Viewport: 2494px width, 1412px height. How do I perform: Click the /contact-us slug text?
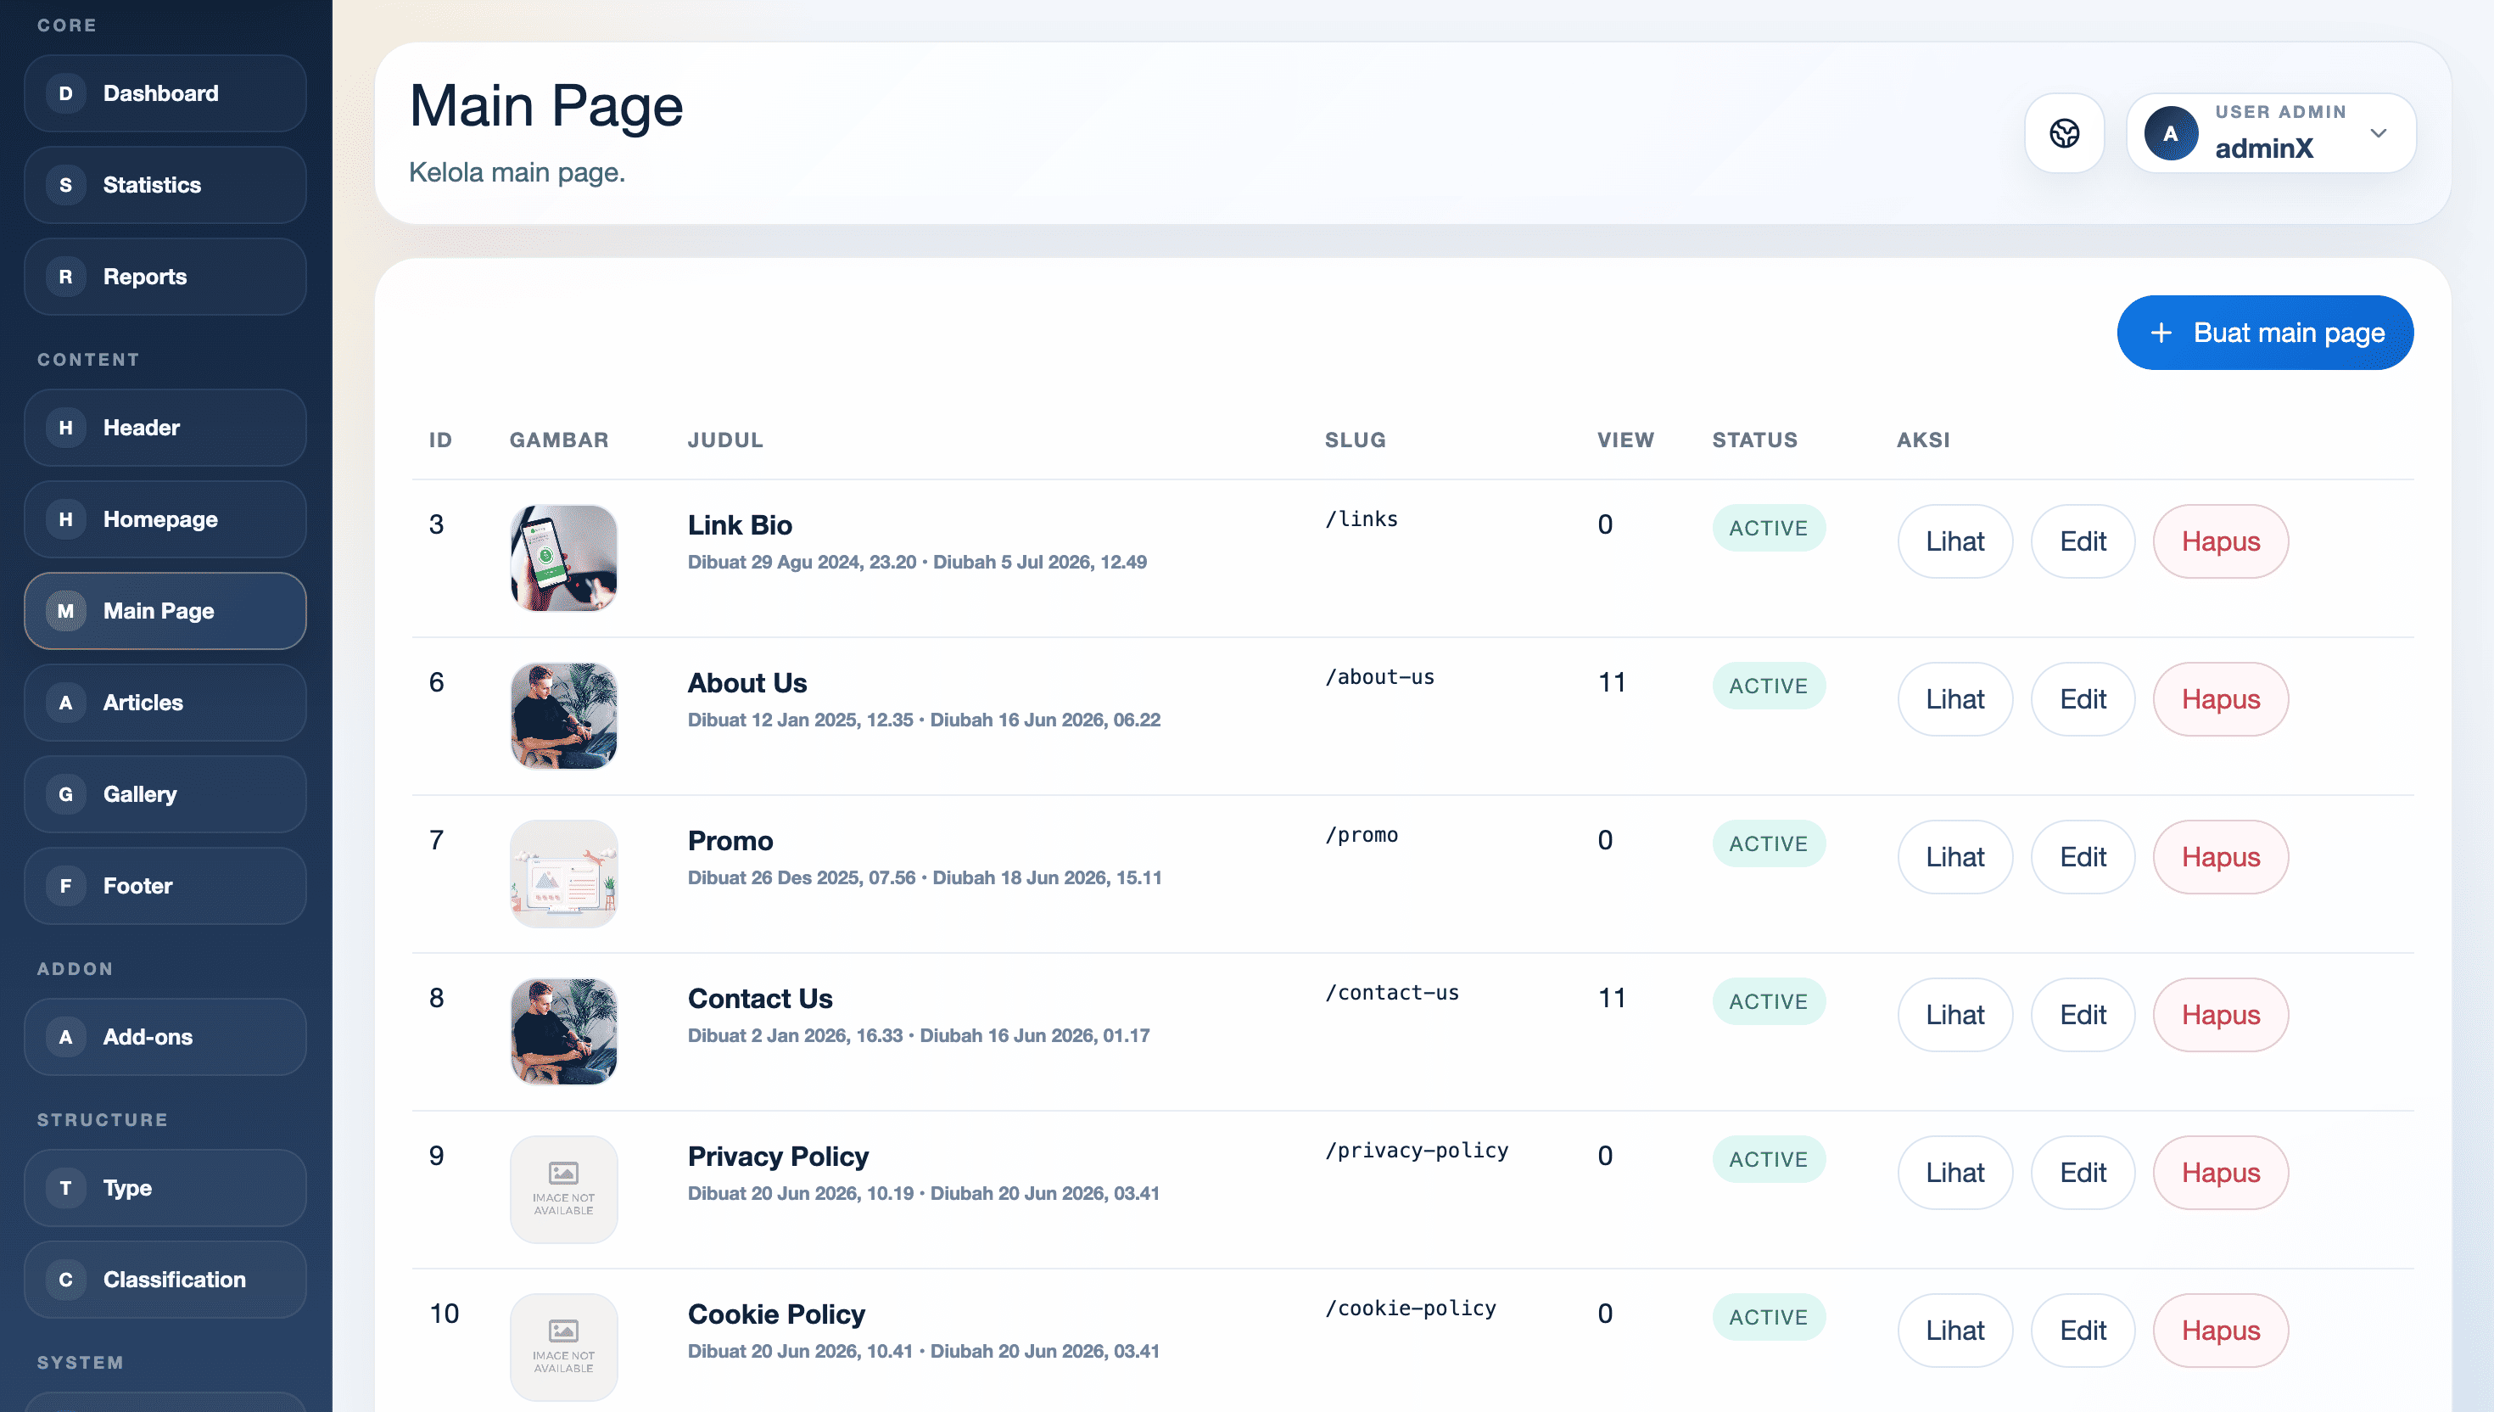(x=1392, y=993)
